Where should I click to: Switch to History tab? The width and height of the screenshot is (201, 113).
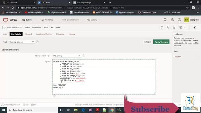point(72,34)
